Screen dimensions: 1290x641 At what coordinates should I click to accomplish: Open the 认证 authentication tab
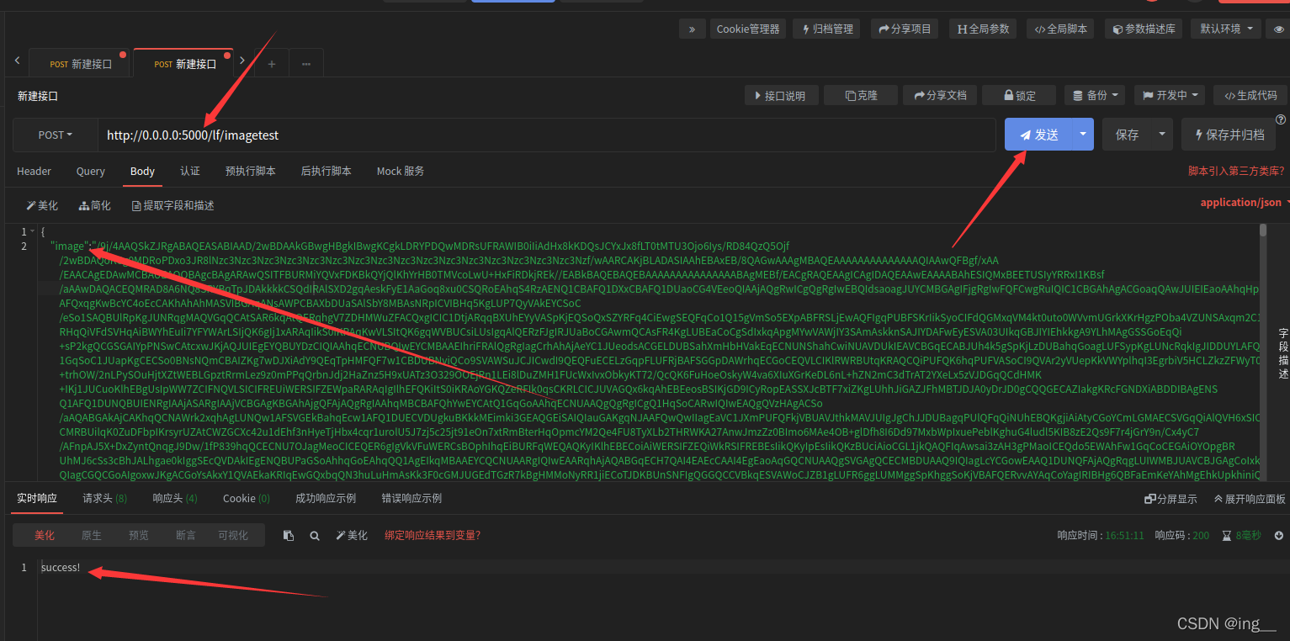190,171
